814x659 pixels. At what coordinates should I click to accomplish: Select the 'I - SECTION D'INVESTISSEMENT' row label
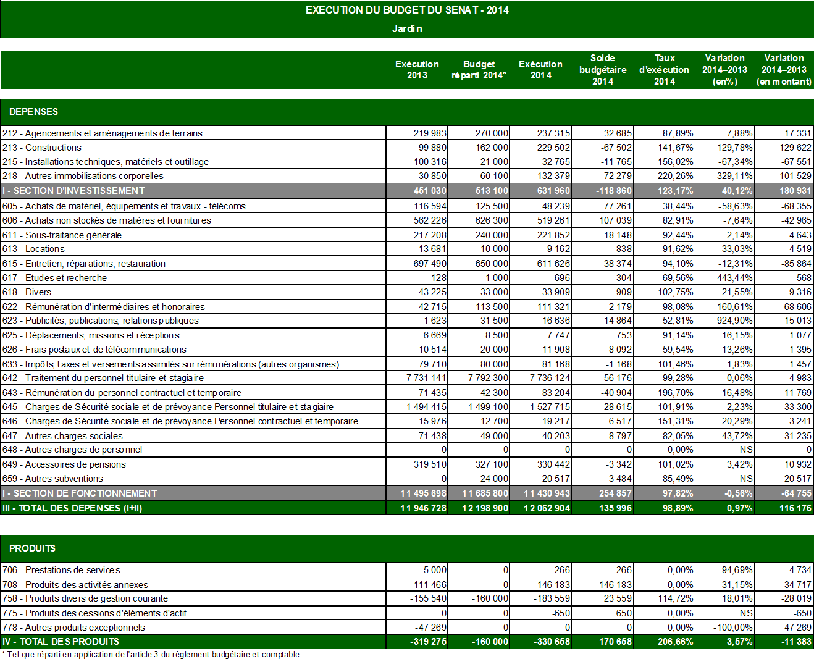point(73,191)
